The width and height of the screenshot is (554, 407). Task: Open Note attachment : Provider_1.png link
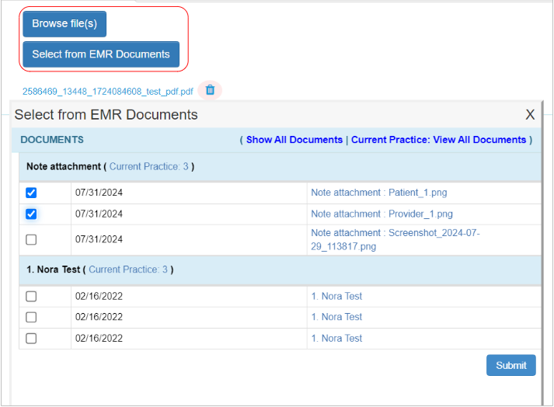click(382, 214)
